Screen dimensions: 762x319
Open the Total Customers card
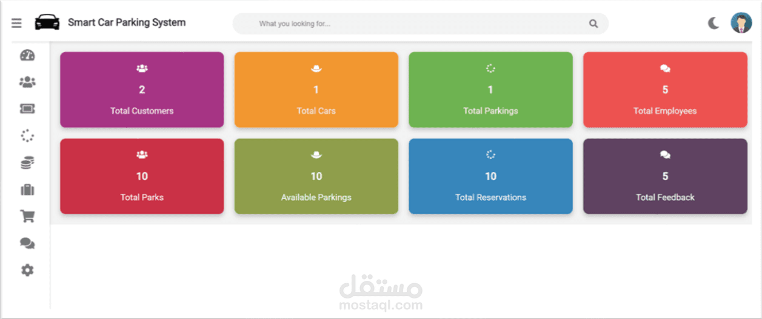142,90
